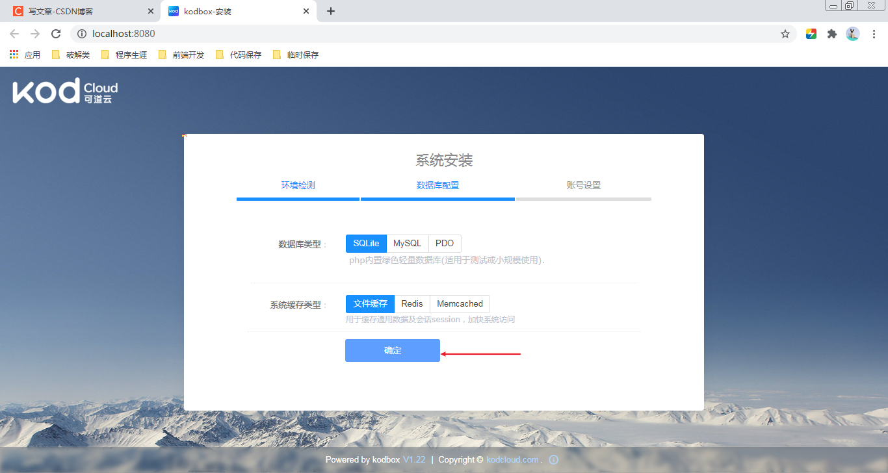Viewport: 888px width, 473px height.
Task: Open the 临时保存 bookmark folder
Action: (x=295, y=55)
